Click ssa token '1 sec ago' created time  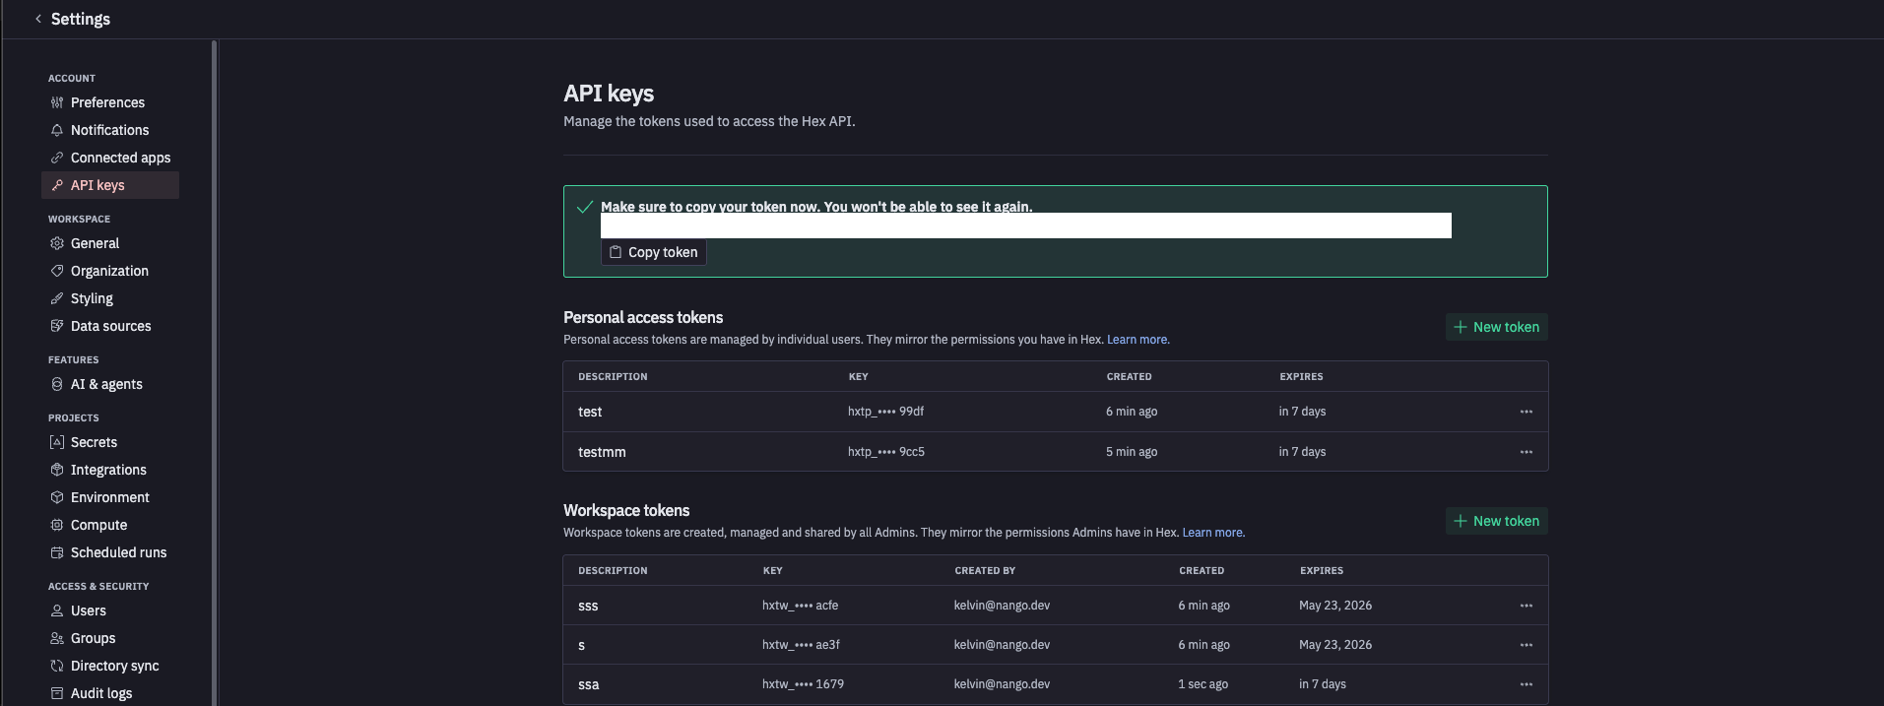pyautogui.click(x=1202, y=684)
